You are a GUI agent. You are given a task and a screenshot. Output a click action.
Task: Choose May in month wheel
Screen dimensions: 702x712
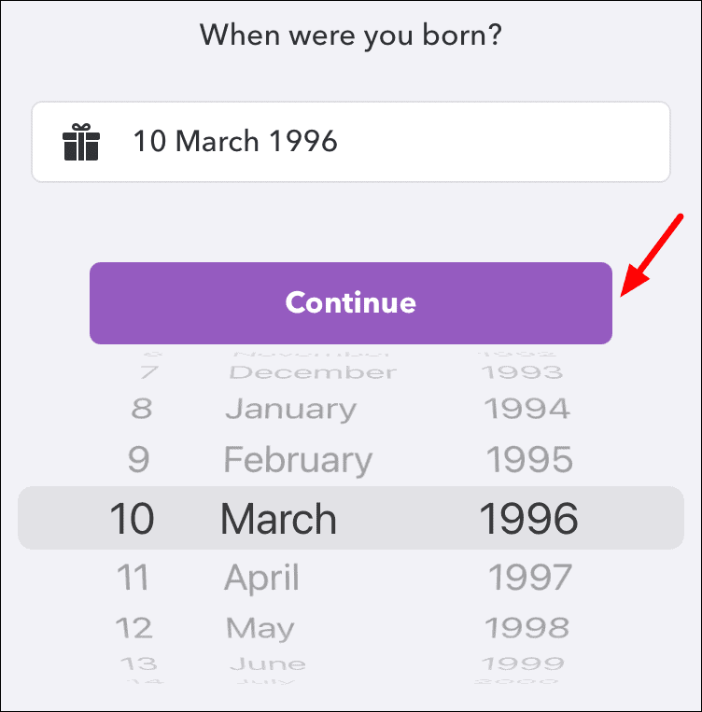point(260,627)
